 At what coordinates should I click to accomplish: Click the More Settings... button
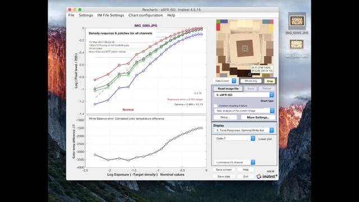point(258,117)
